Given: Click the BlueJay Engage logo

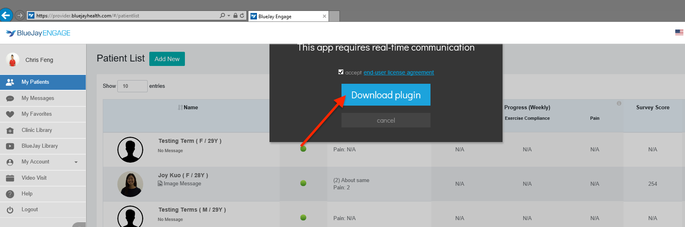Looking at the screenshot, I should 38,33.
